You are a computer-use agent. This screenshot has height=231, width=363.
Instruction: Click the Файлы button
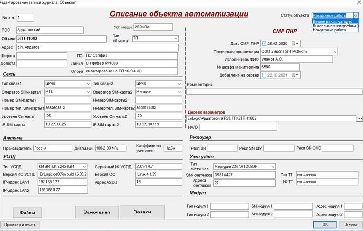pos(27,213)
